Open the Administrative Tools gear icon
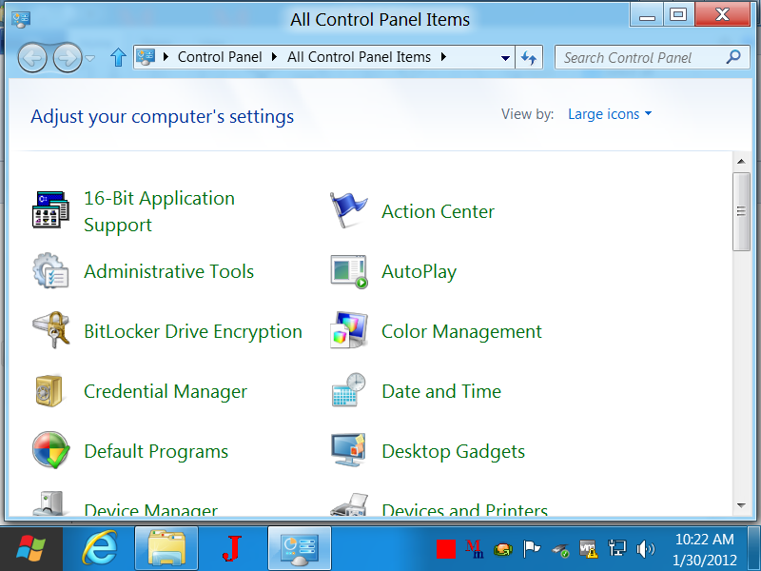 pos(51,271)
